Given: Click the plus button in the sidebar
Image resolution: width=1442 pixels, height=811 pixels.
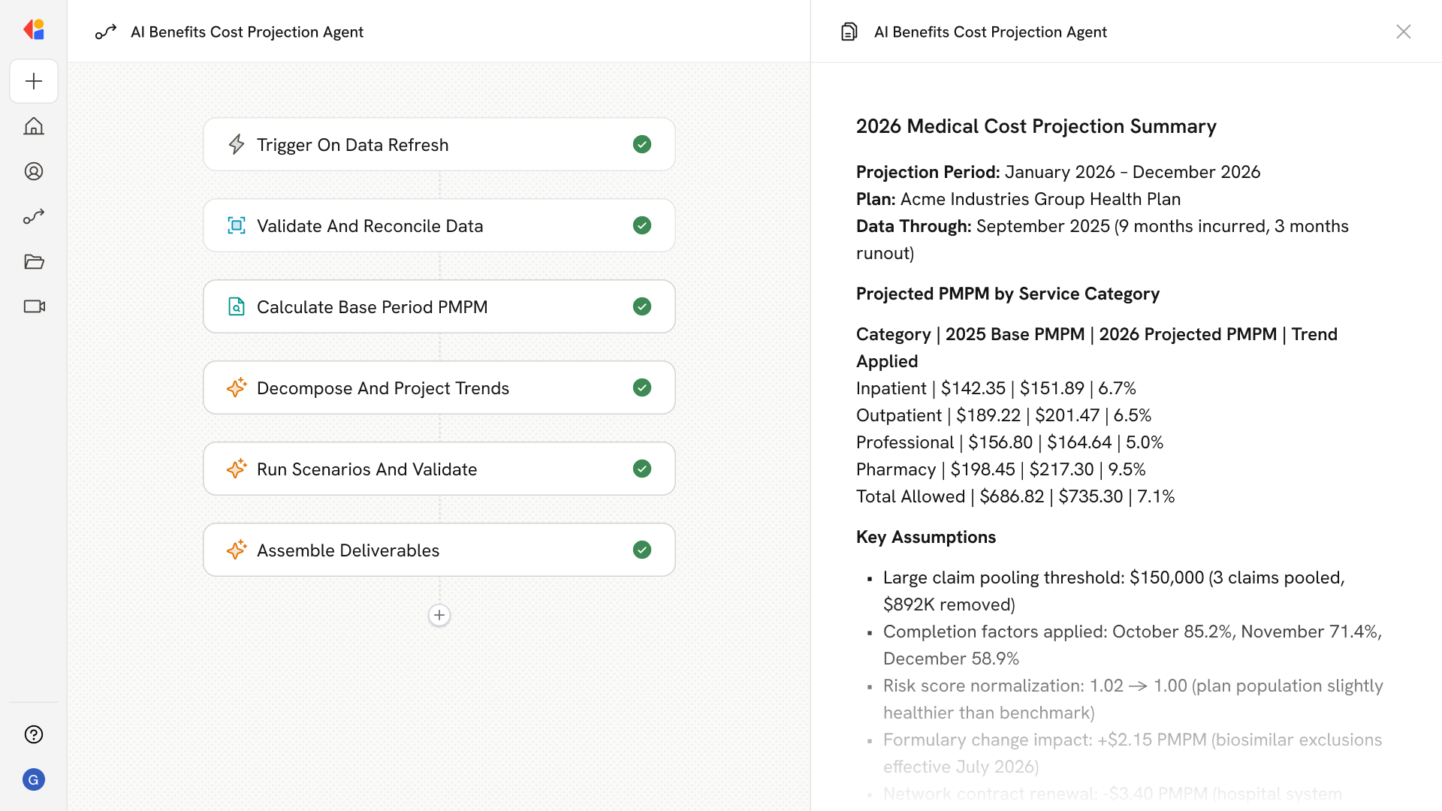Looking at the screenshot, I should [34, 81].
